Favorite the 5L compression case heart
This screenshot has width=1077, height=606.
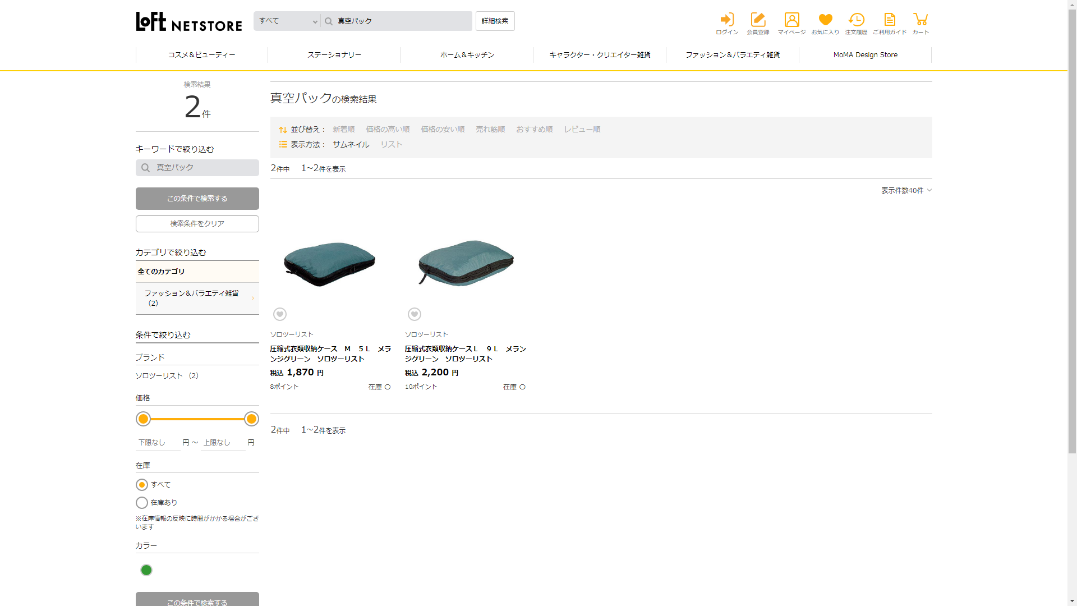point(280,314)
